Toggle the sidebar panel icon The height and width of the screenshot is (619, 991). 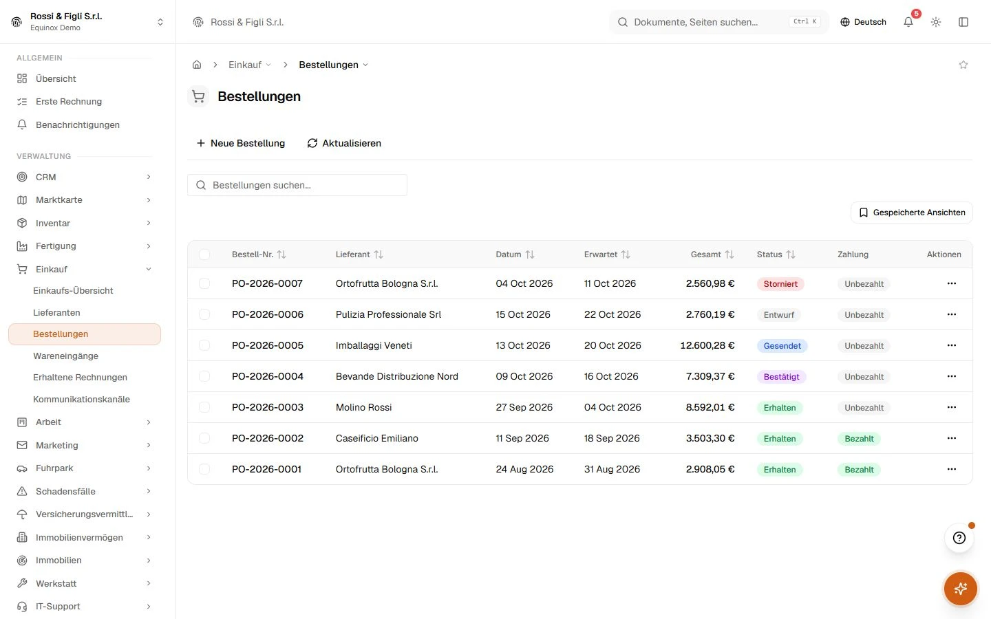(x=963, y=22)
